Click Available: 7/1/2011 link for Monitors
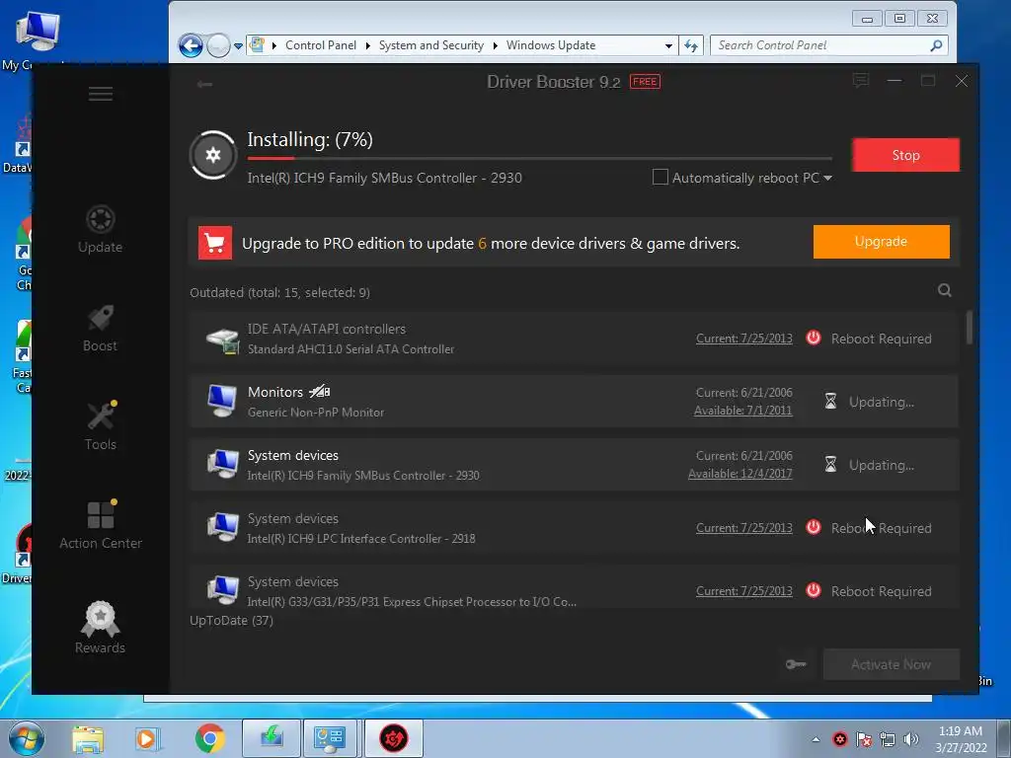 click(742, 411)
